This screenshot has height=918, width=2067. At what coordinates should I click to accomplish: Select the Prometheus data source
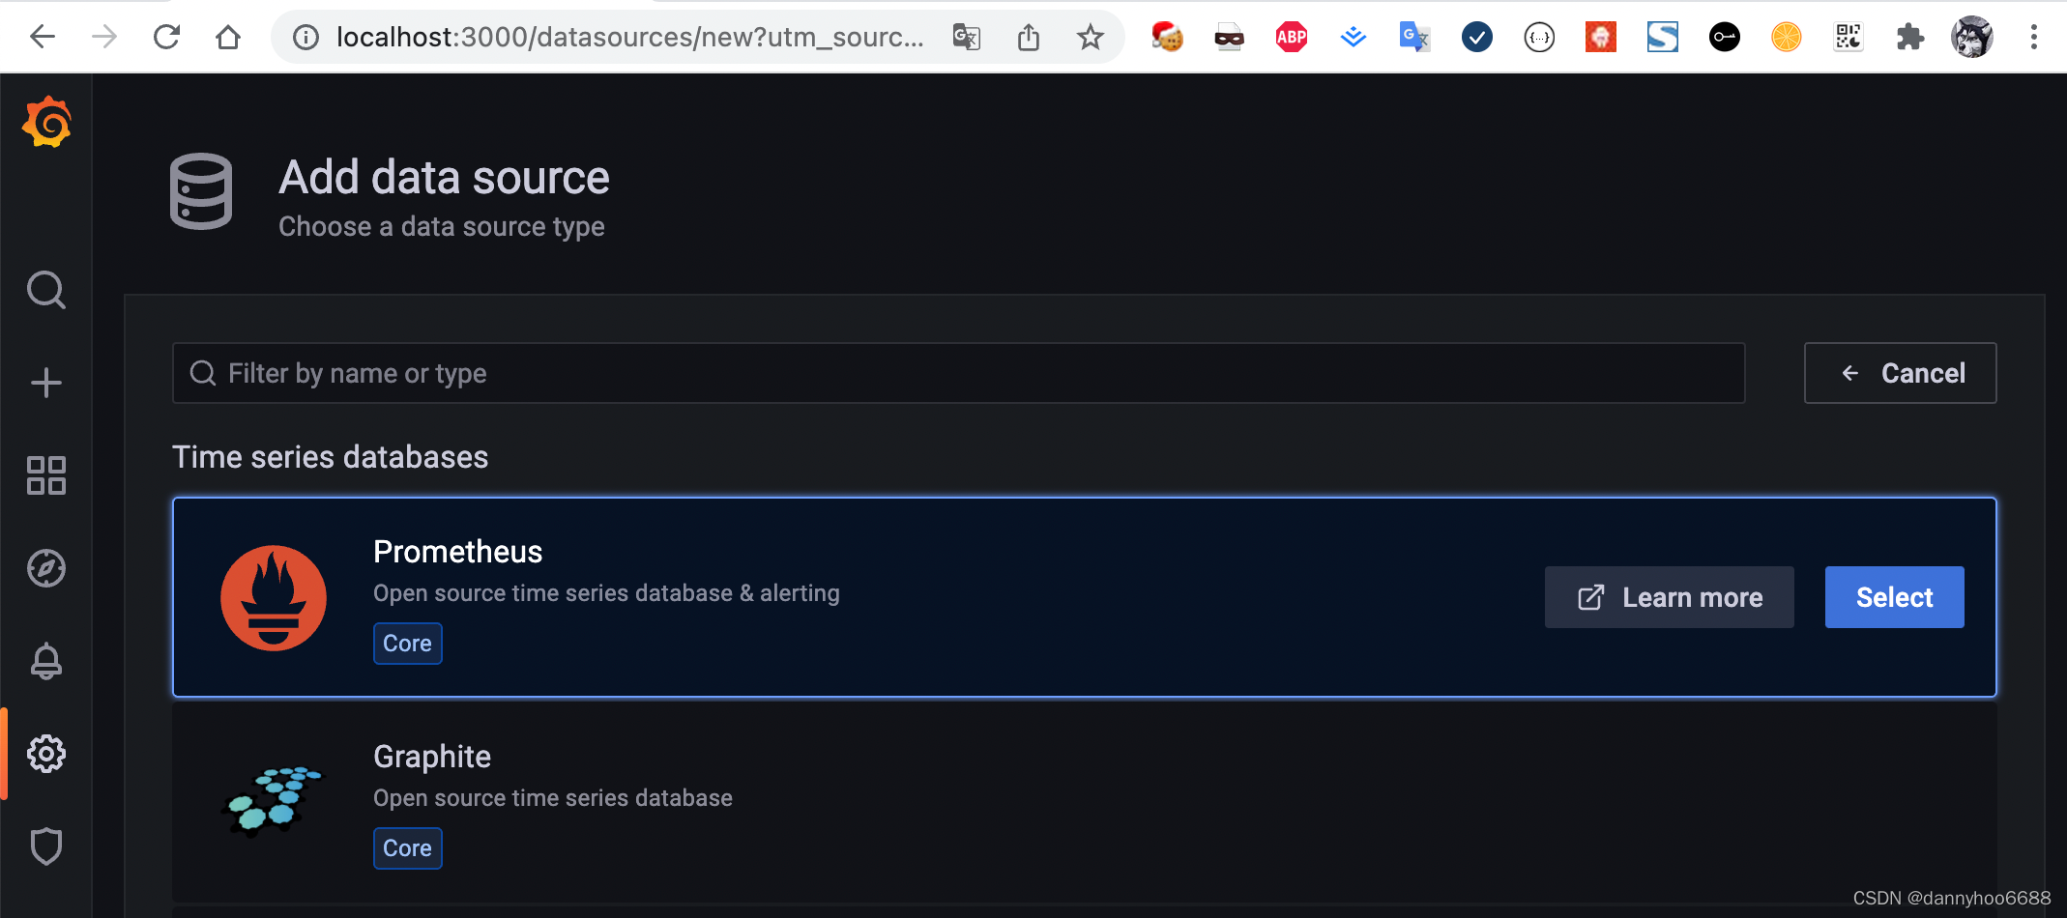coord(1895,597)
